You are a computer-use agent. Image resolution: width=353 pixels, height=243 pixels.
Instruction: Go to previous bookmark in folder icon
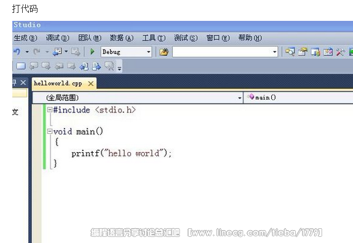59,66
